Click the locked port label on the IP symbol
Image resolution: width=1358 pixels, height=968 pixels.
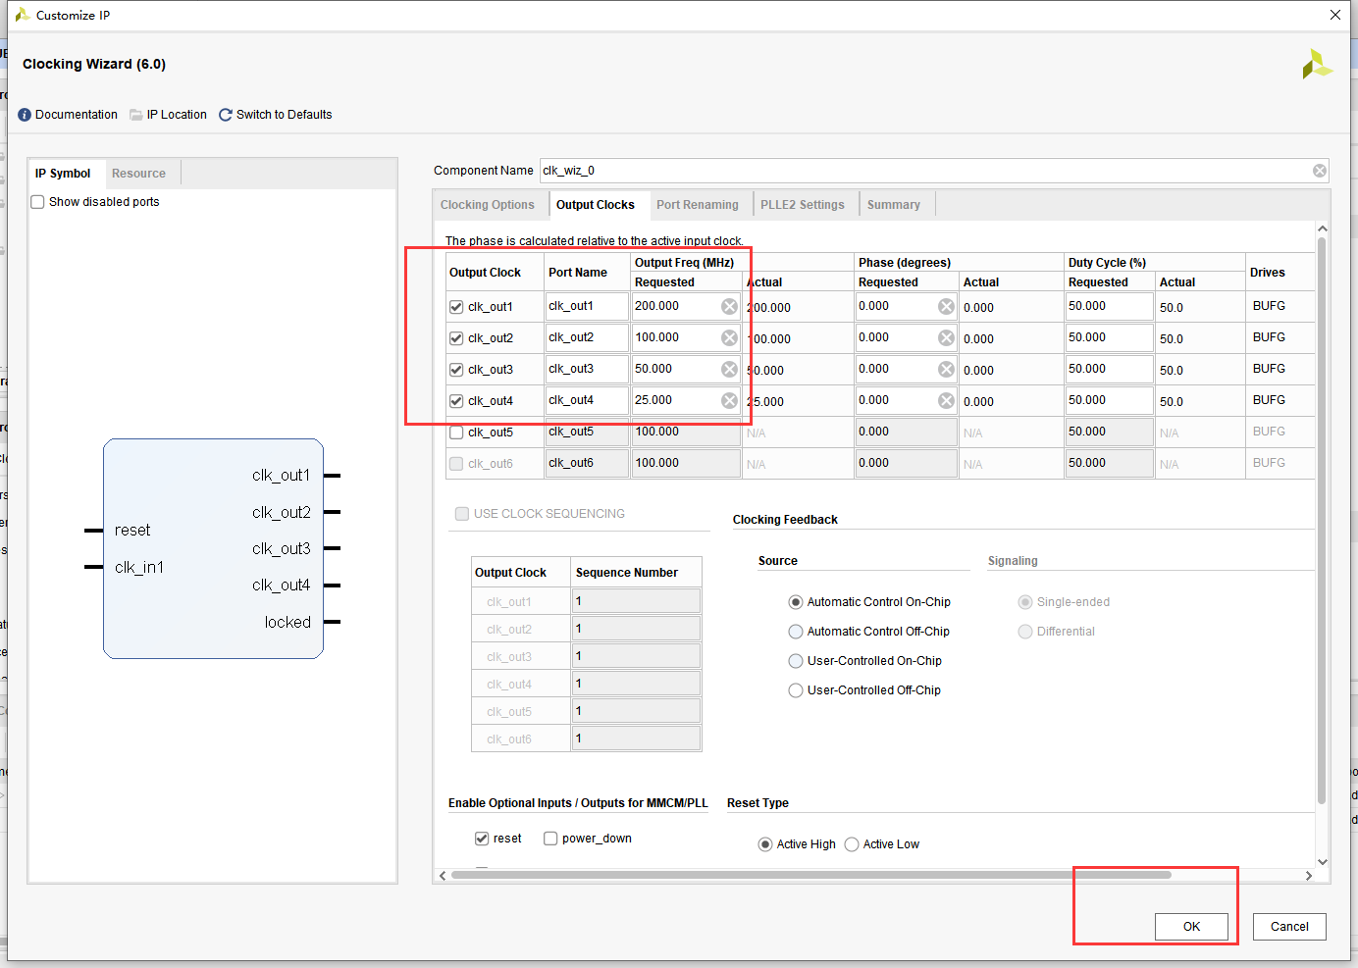point(287,622)
